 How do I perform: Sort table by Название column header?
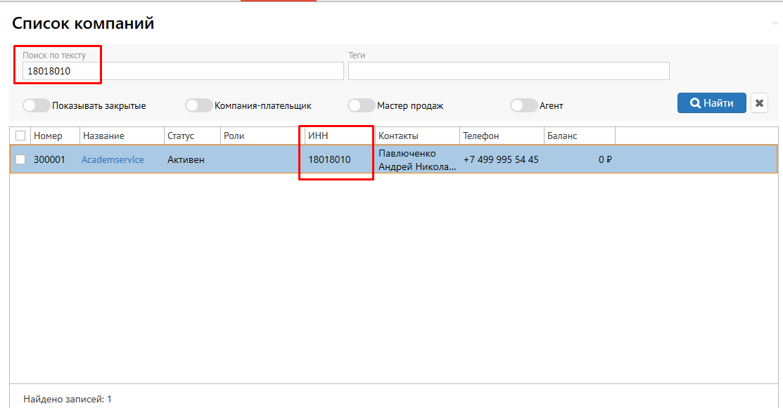coord(103,136)
